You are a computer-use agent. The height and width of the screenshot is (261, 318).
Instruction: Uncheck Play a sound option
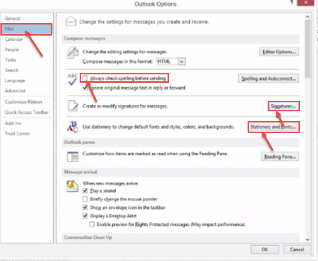click(85, 191)
